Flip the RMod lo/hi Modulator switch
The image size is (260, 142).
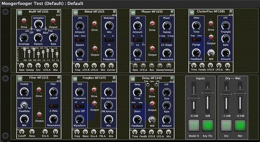109,40
